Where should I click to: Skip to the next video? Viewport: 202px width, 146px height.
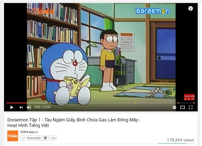[21, 107]
